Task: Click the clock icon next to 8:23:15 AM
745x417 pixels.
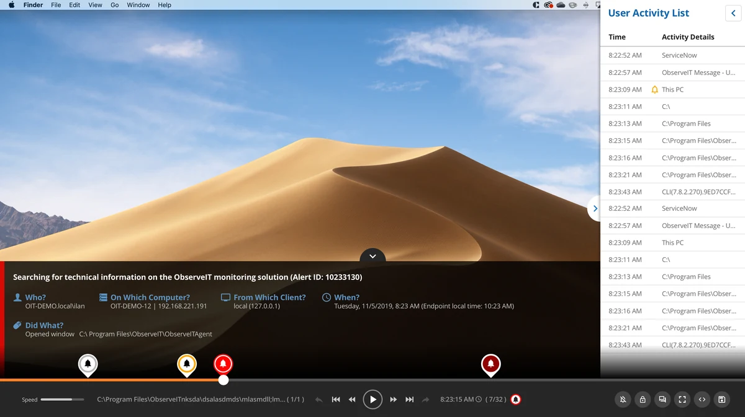Action: [x=479, y=400]
